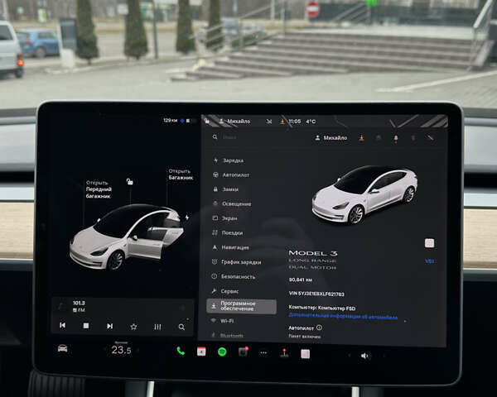Tap the car image in the software panel
Screen dimensions: 497x397
364,194
